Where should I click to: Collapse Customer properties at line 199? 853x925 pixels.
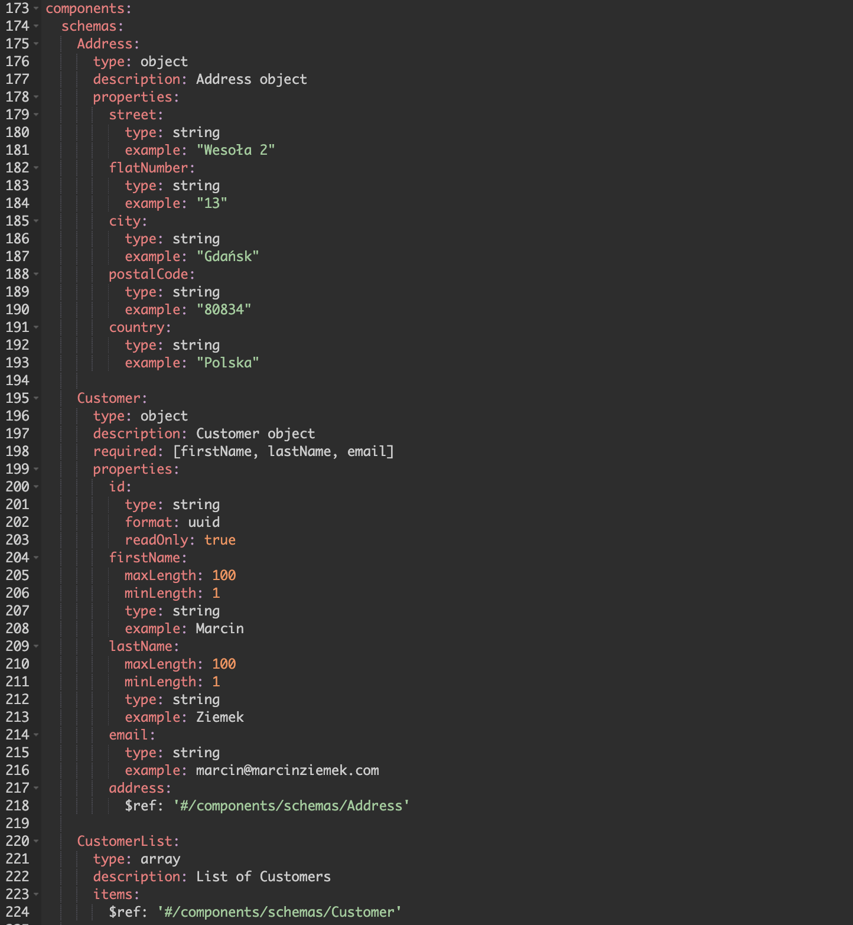[36, 470]
